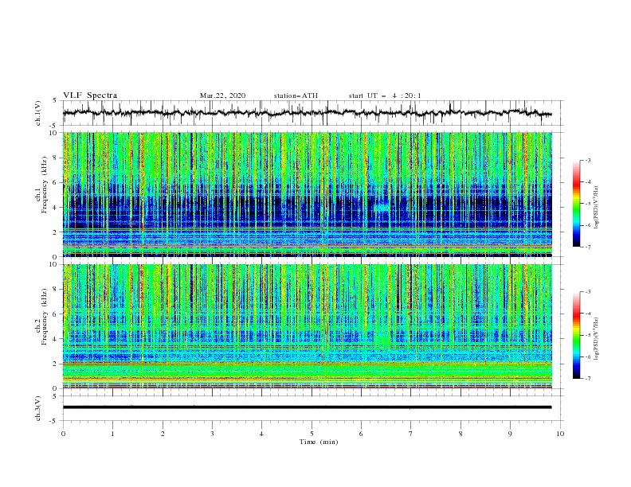Image resolution: width=631 pixels, height=487 pixels.
Task: Click the '-7' tick of ch.2 colorbar
Action: (x=588, y=379)
